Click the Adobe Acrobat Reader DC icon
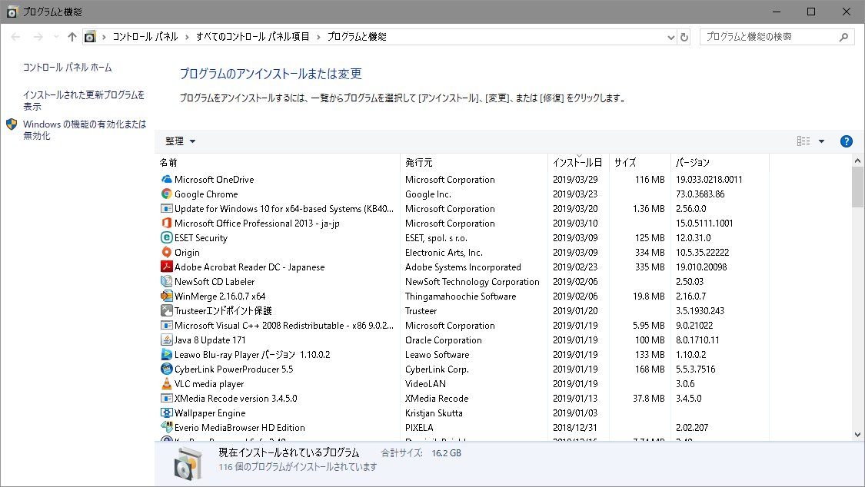This screenshot has height=487, width=865. coord(167,267)
